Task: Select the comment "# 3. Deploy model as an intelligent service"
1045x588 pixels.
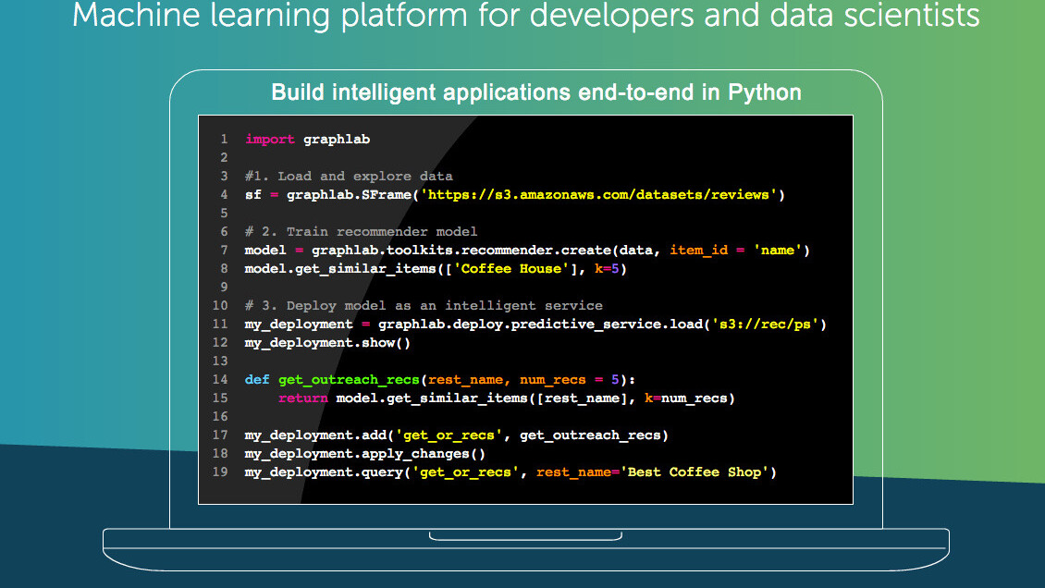Action: [x=424, y=306]
